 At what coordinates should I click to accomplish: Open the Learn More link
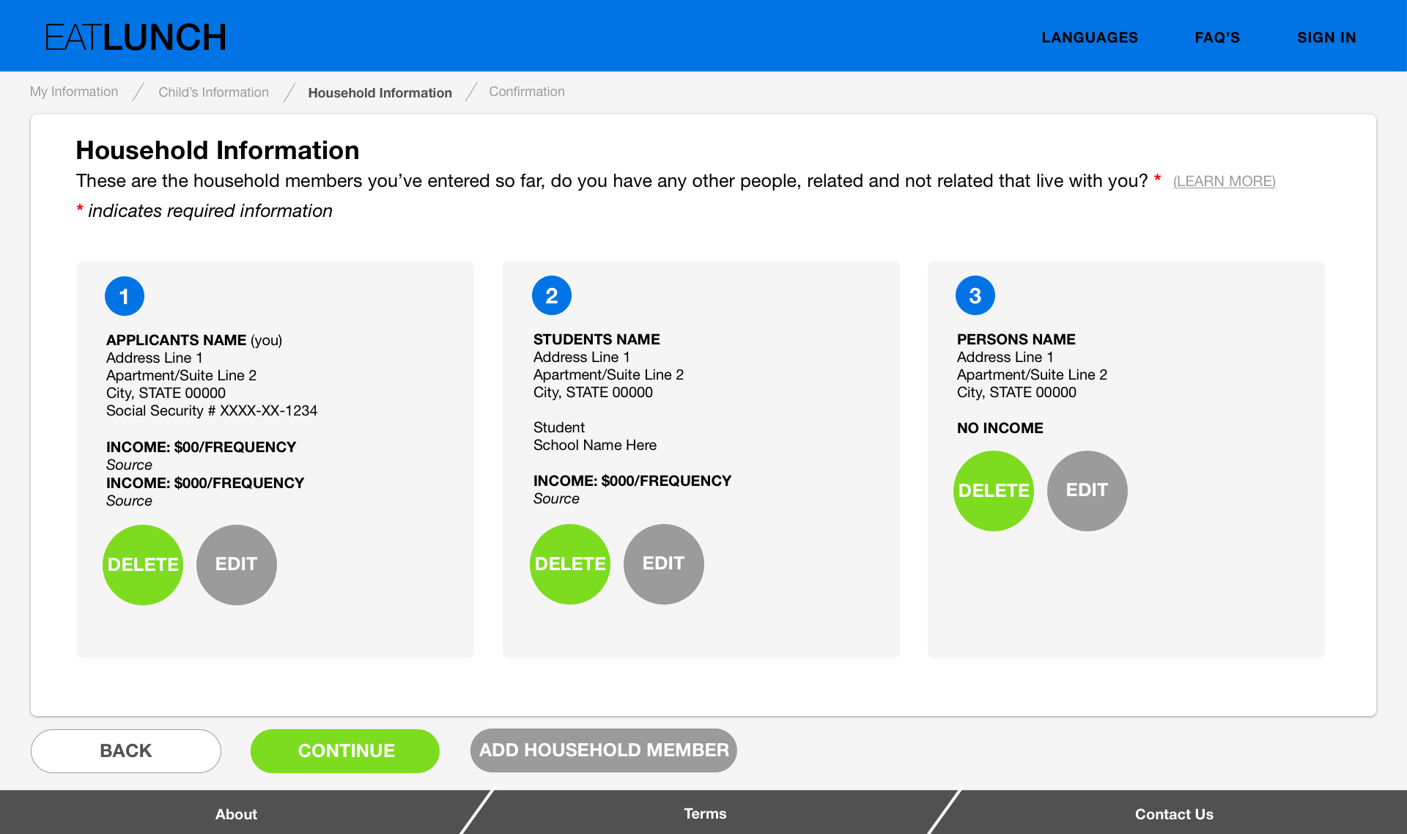click(x=1224, y=181)
